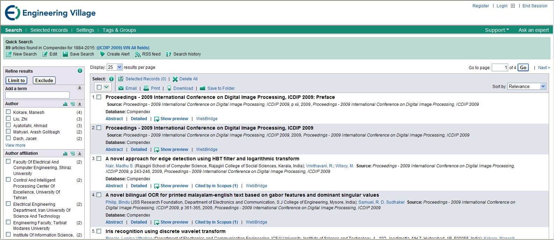The image size is (554, 240).
Task: Select result 4 checkbox (bilingual OCR)
Action: (x=99, y=195)
